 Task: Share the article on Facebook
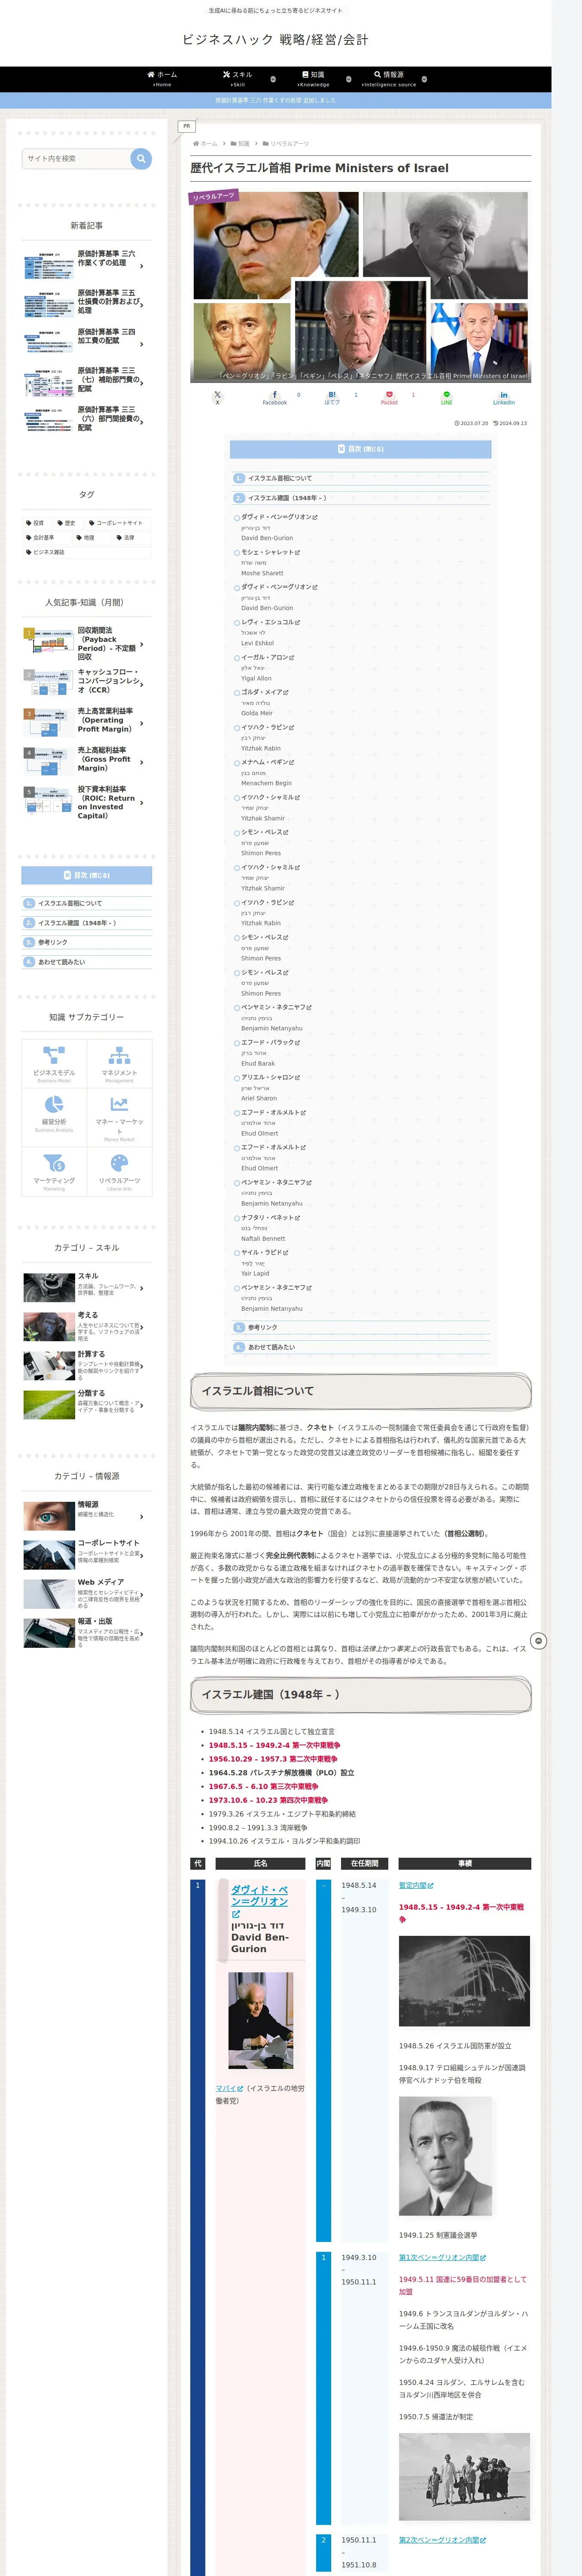275,397
